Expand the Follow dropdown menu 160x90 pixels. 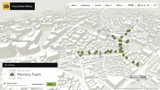click(120, 5)
